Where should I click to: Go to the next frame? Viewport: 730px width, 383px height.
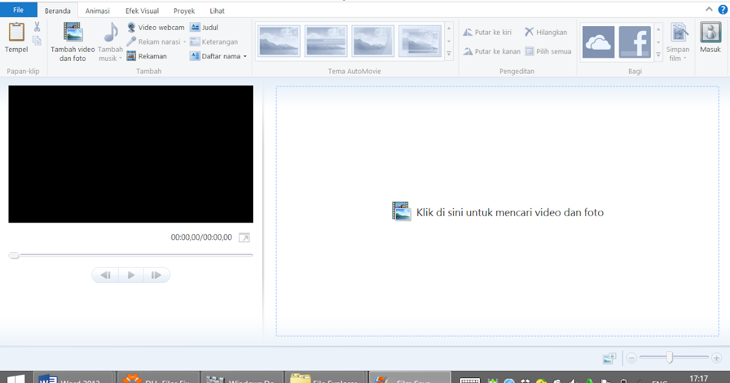coord(156,275)
